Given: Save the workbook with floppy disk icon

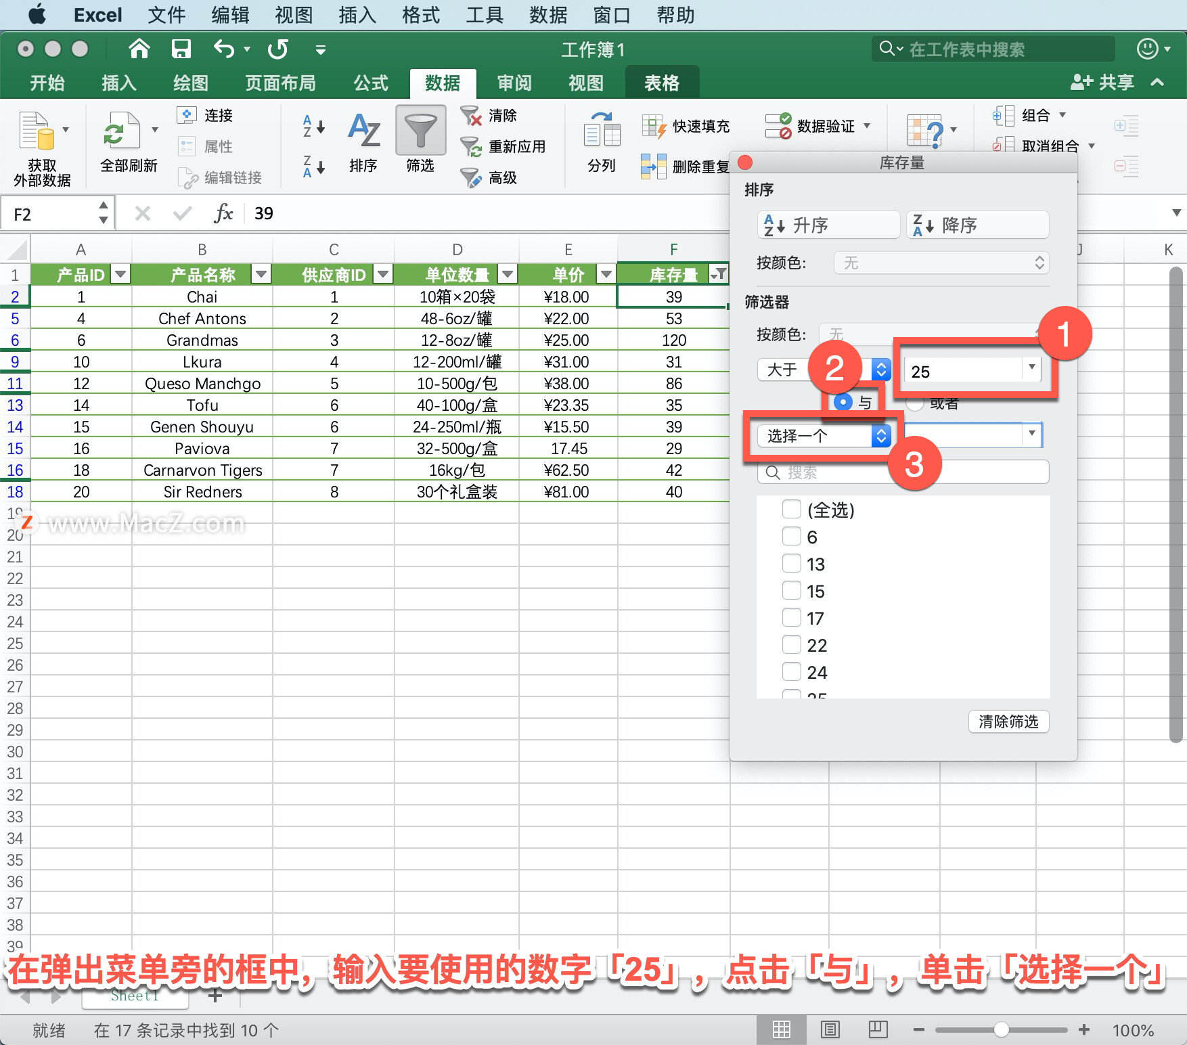Looking at the screenshot, I should tap(181, 49).
